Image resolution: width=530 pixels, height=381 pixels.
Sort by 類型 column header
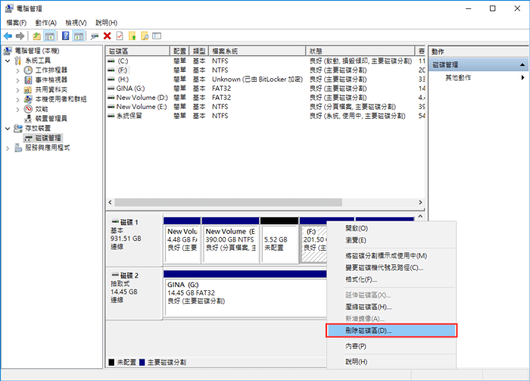[198, 51]
